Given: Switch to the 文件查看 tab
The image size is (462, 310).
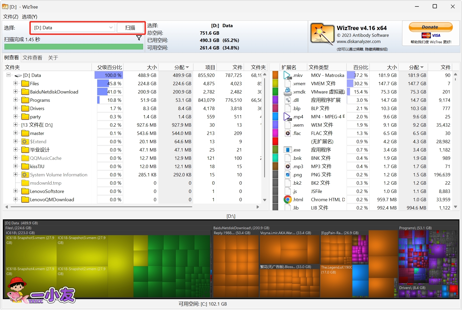Looking at the screenshot, I should pyautogui.click(x=32, y=58).
